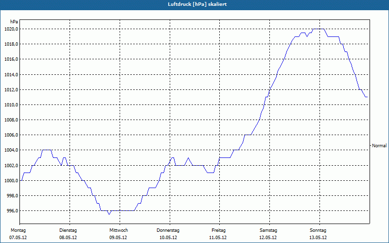
Task: Click the date 09.05.12
Action: point(118,238)
